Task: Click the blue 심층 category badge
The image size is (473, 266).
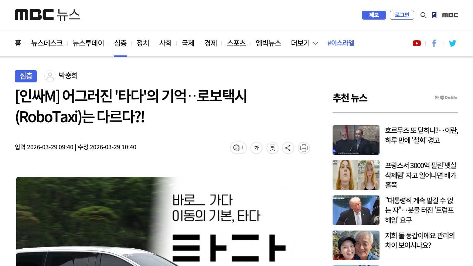Action: click(26, 76)
